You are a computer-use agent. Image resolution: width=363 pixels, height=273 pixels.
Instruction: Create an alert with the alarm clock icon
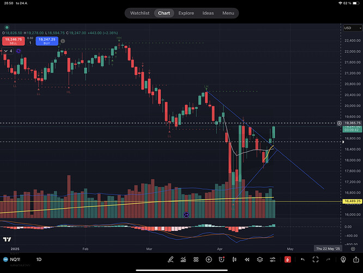click(x=221, y=260)
